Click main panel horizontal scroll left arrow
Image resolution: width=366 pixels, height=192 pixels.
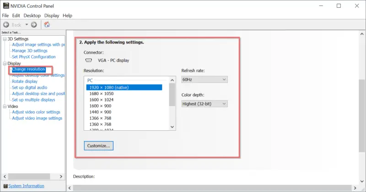point(70,188)
